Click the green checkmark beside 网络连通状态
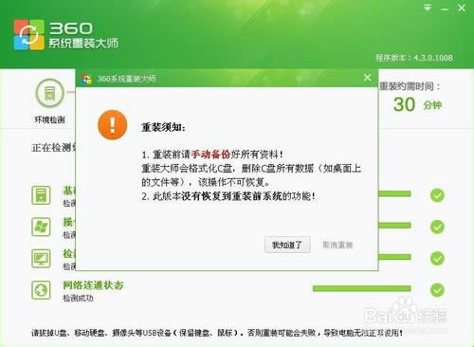The height and width of the screenshot is (347, 474). click(x=437, y=290)
